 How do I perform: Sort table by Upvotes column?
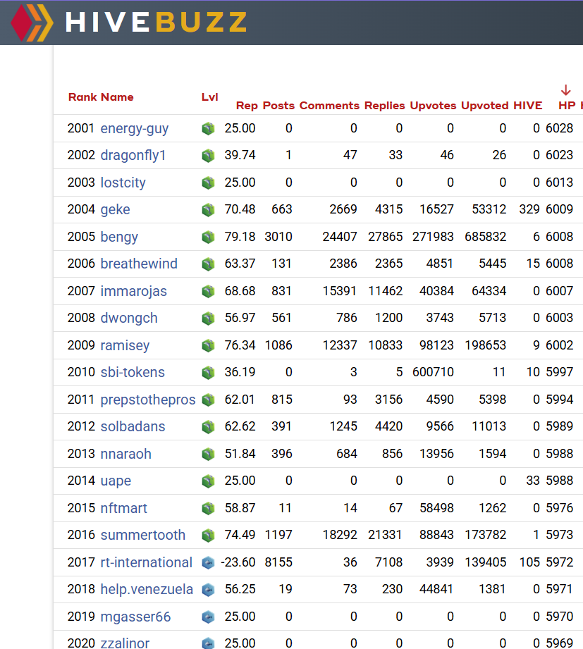point(433,106)
